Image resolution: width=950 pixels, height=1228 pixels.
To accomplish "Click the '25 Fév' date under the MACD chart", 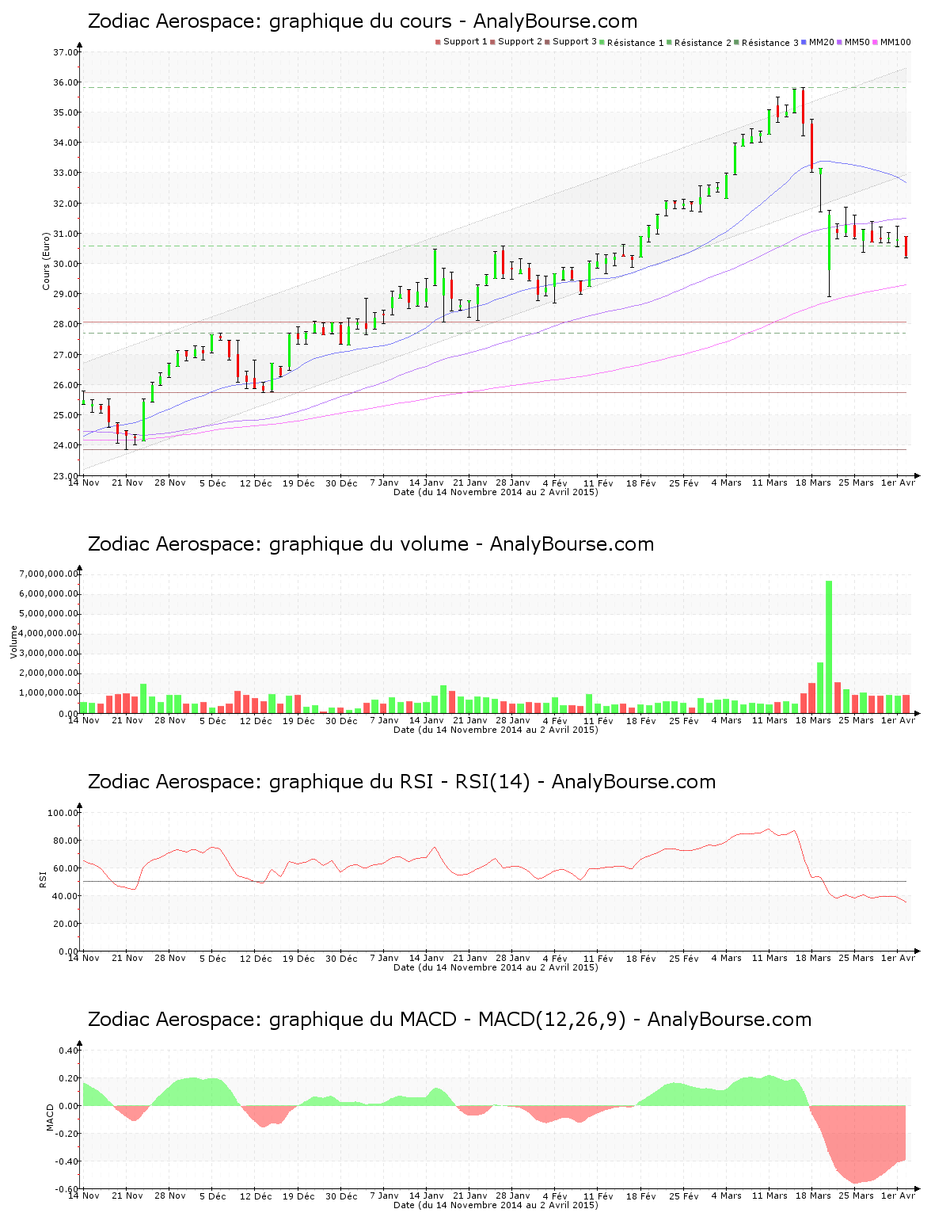I will pos(683,1196).
